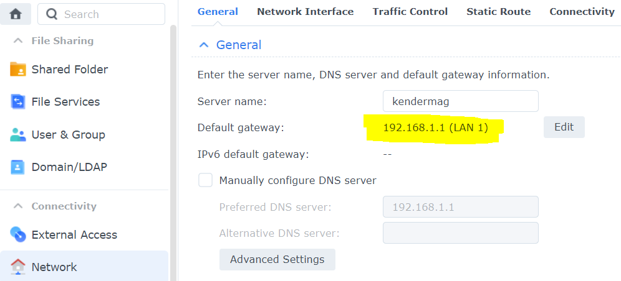621x281 pixels.
Task: Open External Access via its blue globe icon
Action: coord(18,234)
